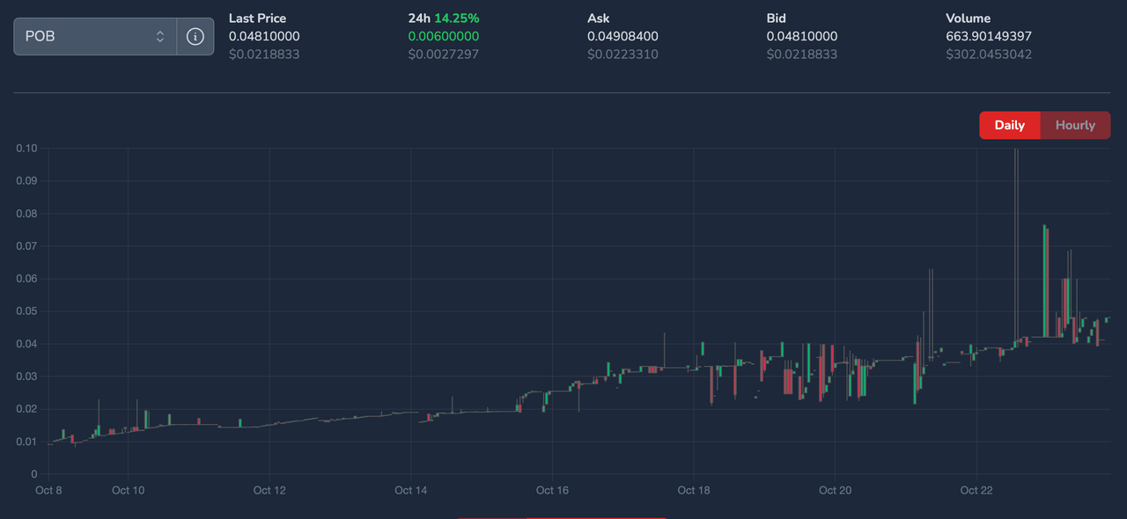Click the Oct 22 date label
Screen dimensions: 1127x519
976,490
